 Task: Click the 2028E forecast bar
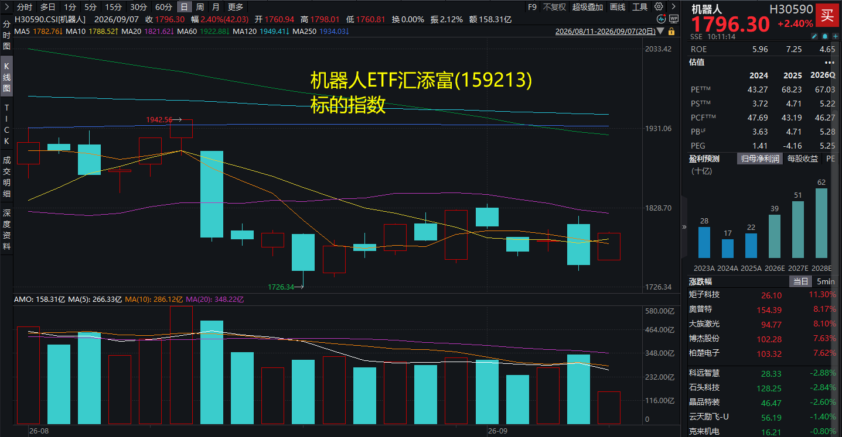[821, 223]
